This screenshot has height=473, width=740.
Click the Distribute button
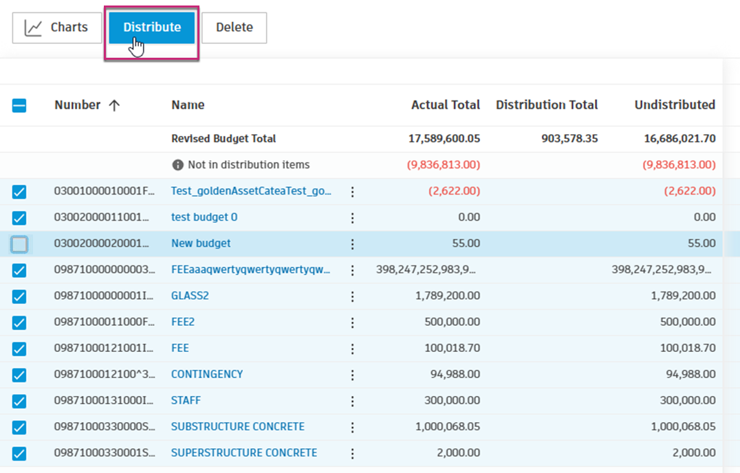(x=152, y=27)
